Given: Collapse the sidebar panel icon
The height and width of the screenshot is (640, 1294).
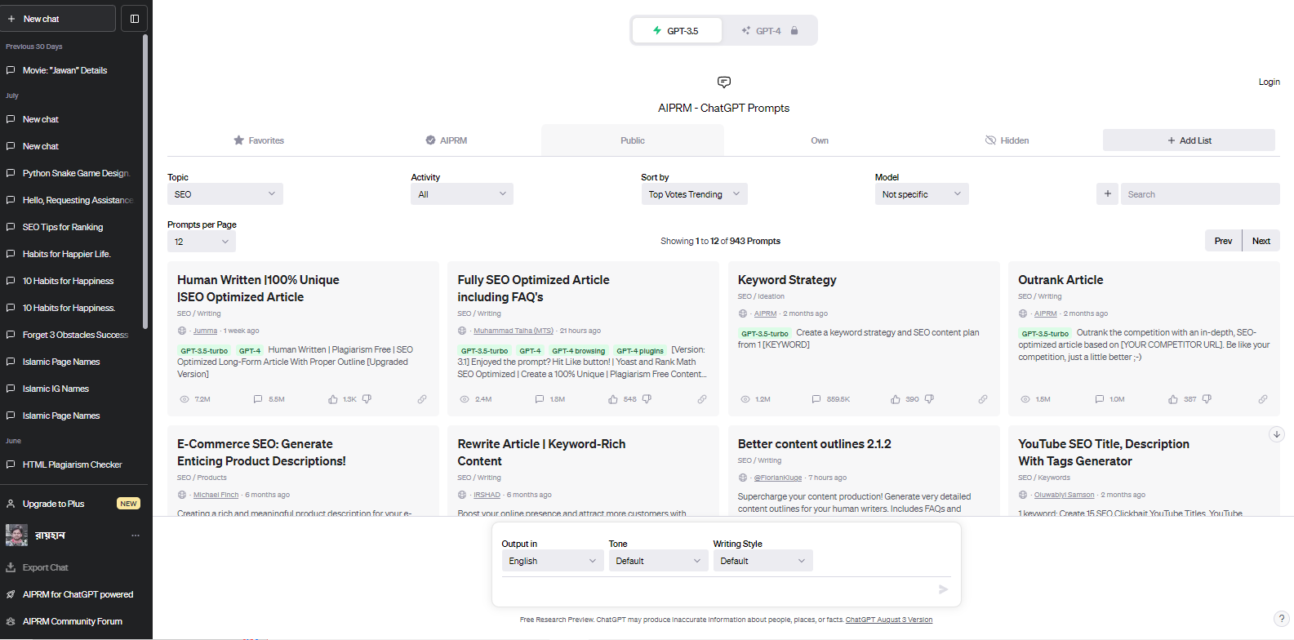Looking at the screenshot, I should pos(135,19).
